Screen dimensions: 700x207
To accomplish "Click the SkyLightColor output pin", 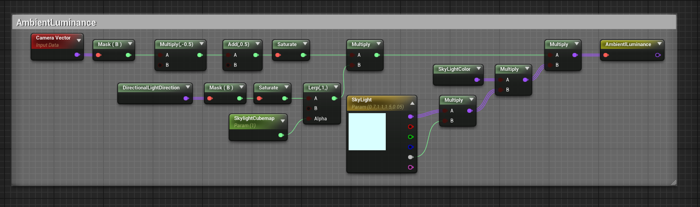I will coord(477,80).
